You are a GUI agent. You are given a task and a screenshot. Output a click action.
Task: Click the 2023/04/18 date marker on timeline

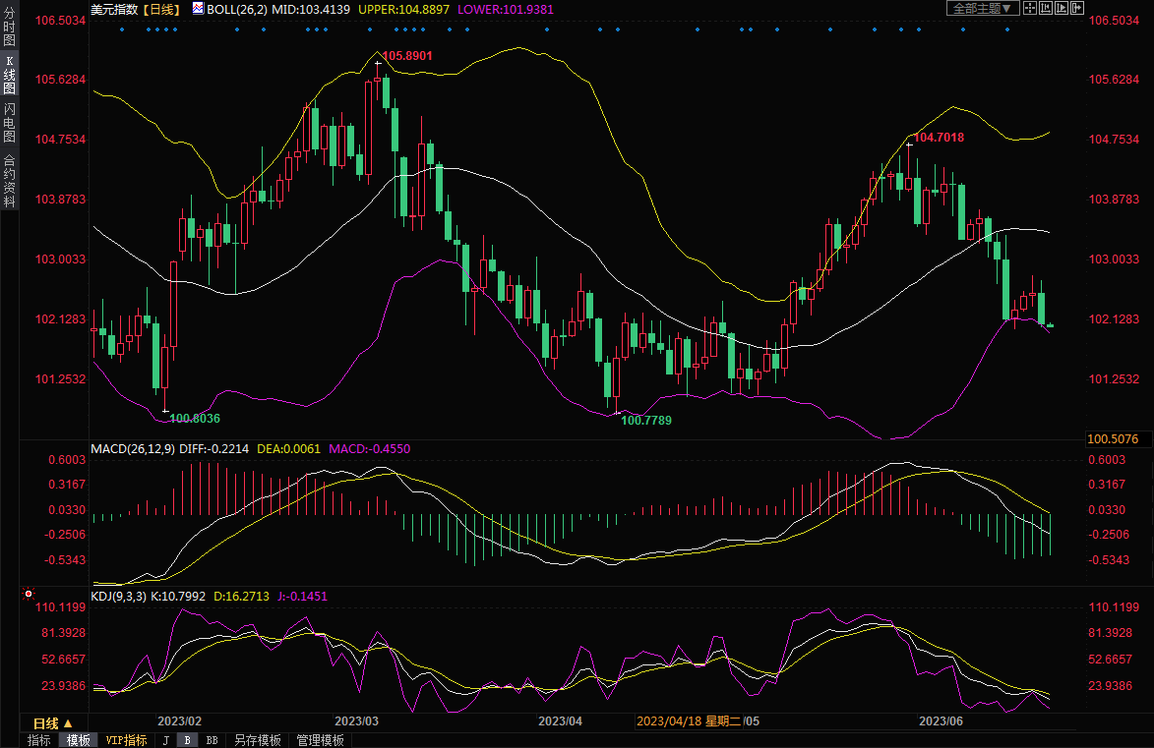[669, 721]
